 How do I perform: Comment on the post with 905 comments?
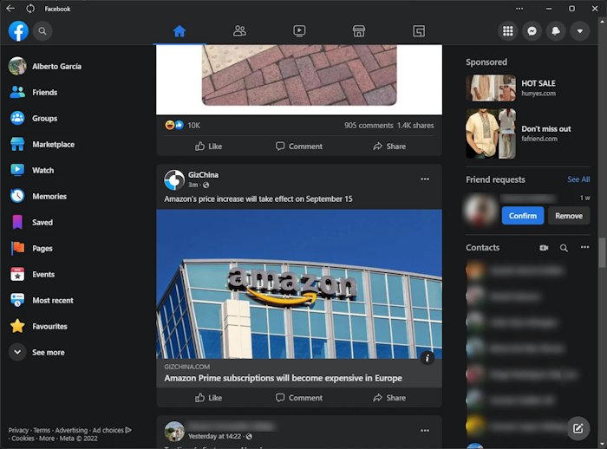point(299,146)
